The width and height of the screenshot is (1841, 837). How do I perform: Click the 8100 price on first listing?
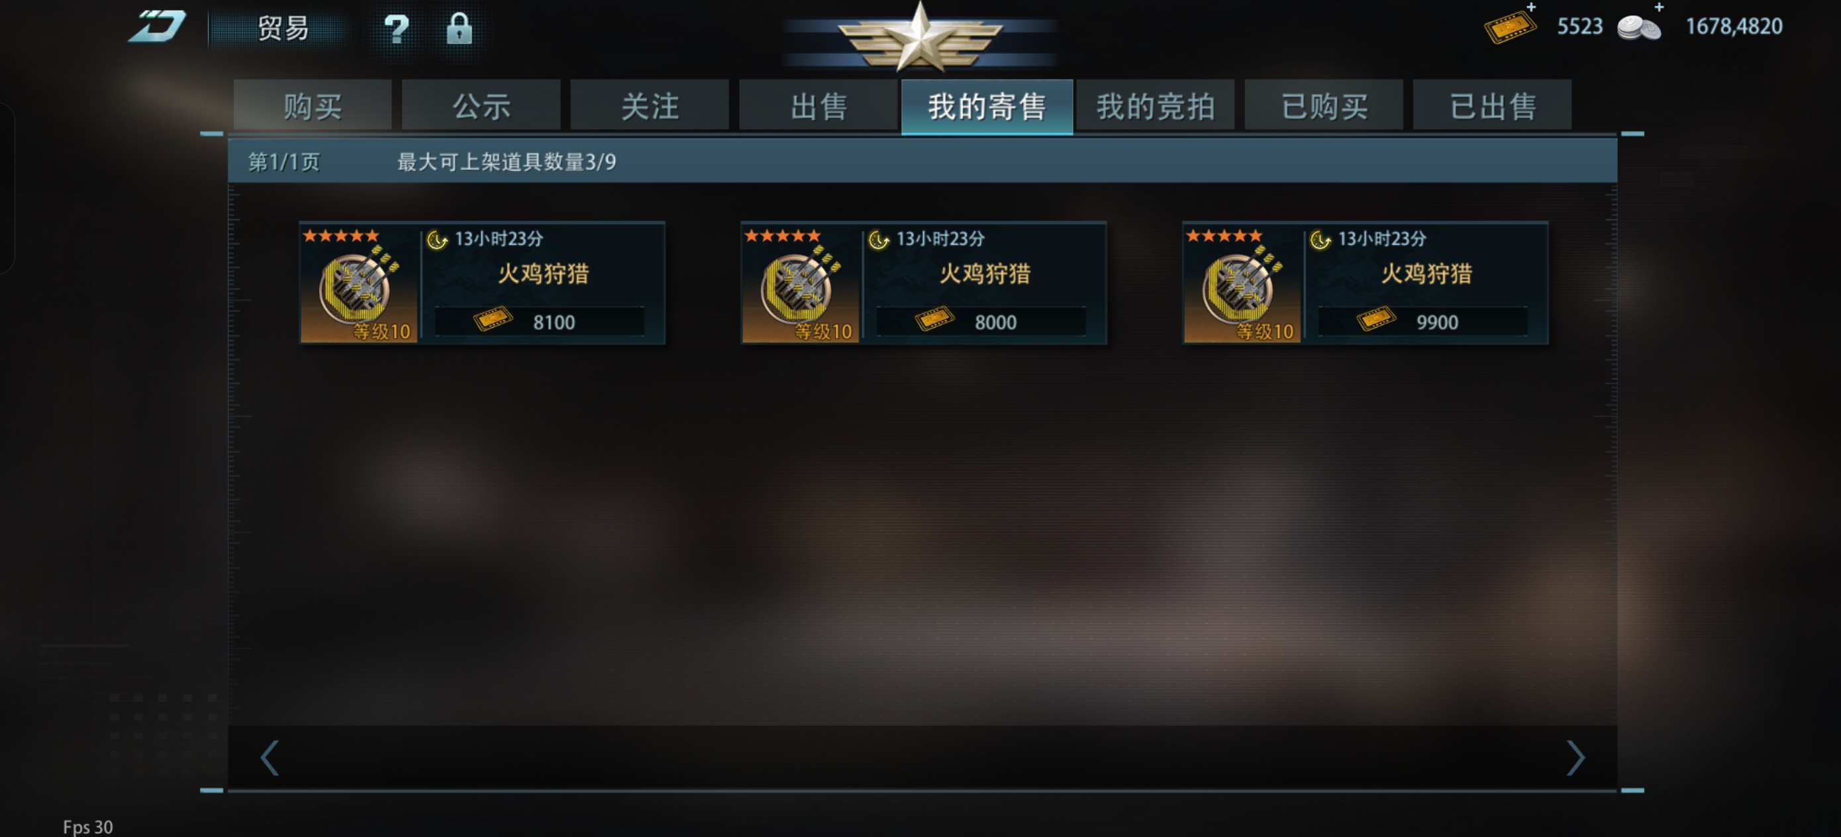(554, 322)
